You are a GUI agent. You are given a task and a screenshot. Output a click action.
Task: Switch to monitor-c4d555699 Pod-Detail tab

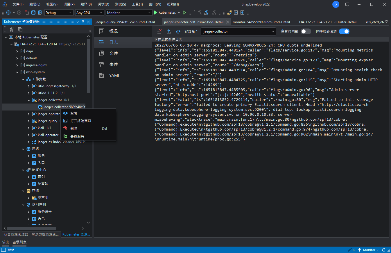(261, 22)
